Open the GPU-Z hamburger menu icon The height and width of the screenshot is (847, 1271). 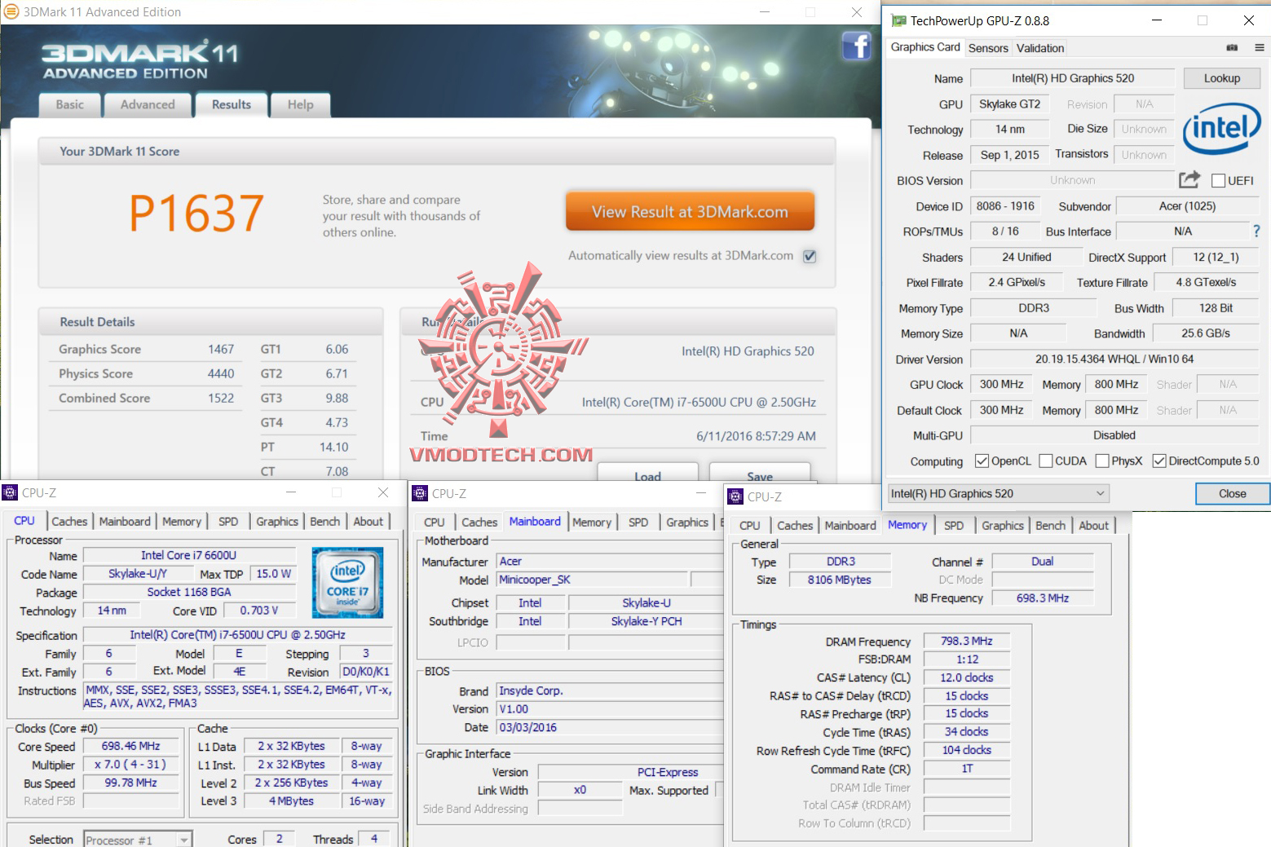(1260, 47)
